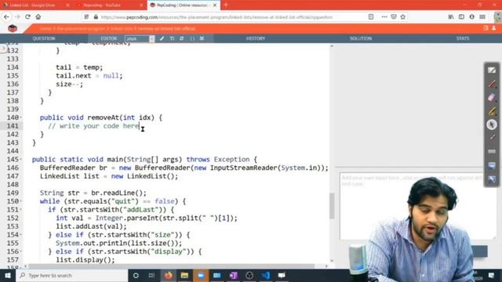Click the 'list.addLast(val);' code line
The width and height of the screenshot is (502, 282).
pyautogui.click(x=91, y=226)
